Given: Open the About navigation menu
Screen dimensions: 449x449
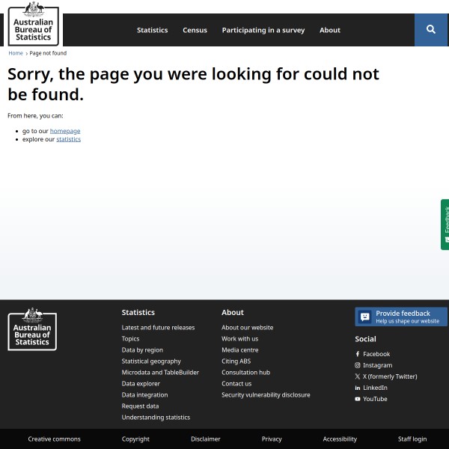Looking at the screenshot, I should click(329, 30).
